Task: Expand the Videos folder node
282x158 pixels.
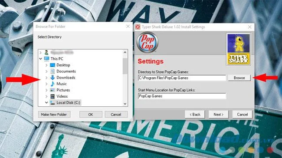Action: click(46, 96)
